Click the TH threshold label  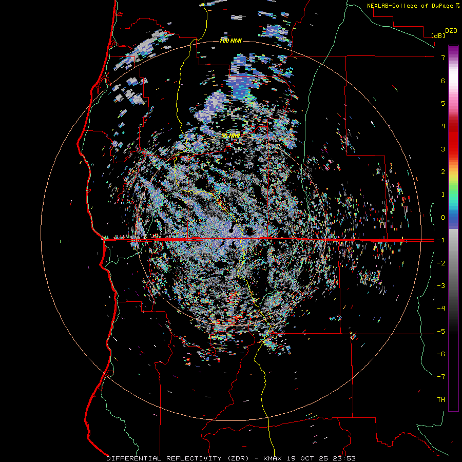441,399
